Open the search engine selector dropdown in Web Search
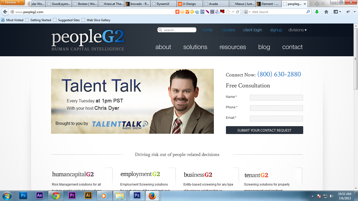358x201 pixels. click(247, 12)
